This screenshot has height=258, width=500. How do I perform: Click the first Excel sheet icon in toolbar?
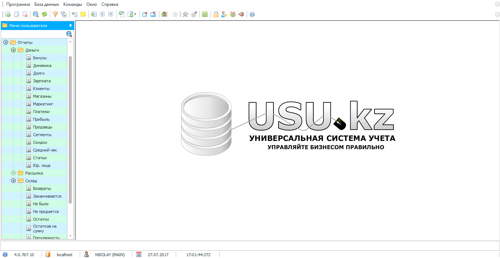[x=122, y=14]
